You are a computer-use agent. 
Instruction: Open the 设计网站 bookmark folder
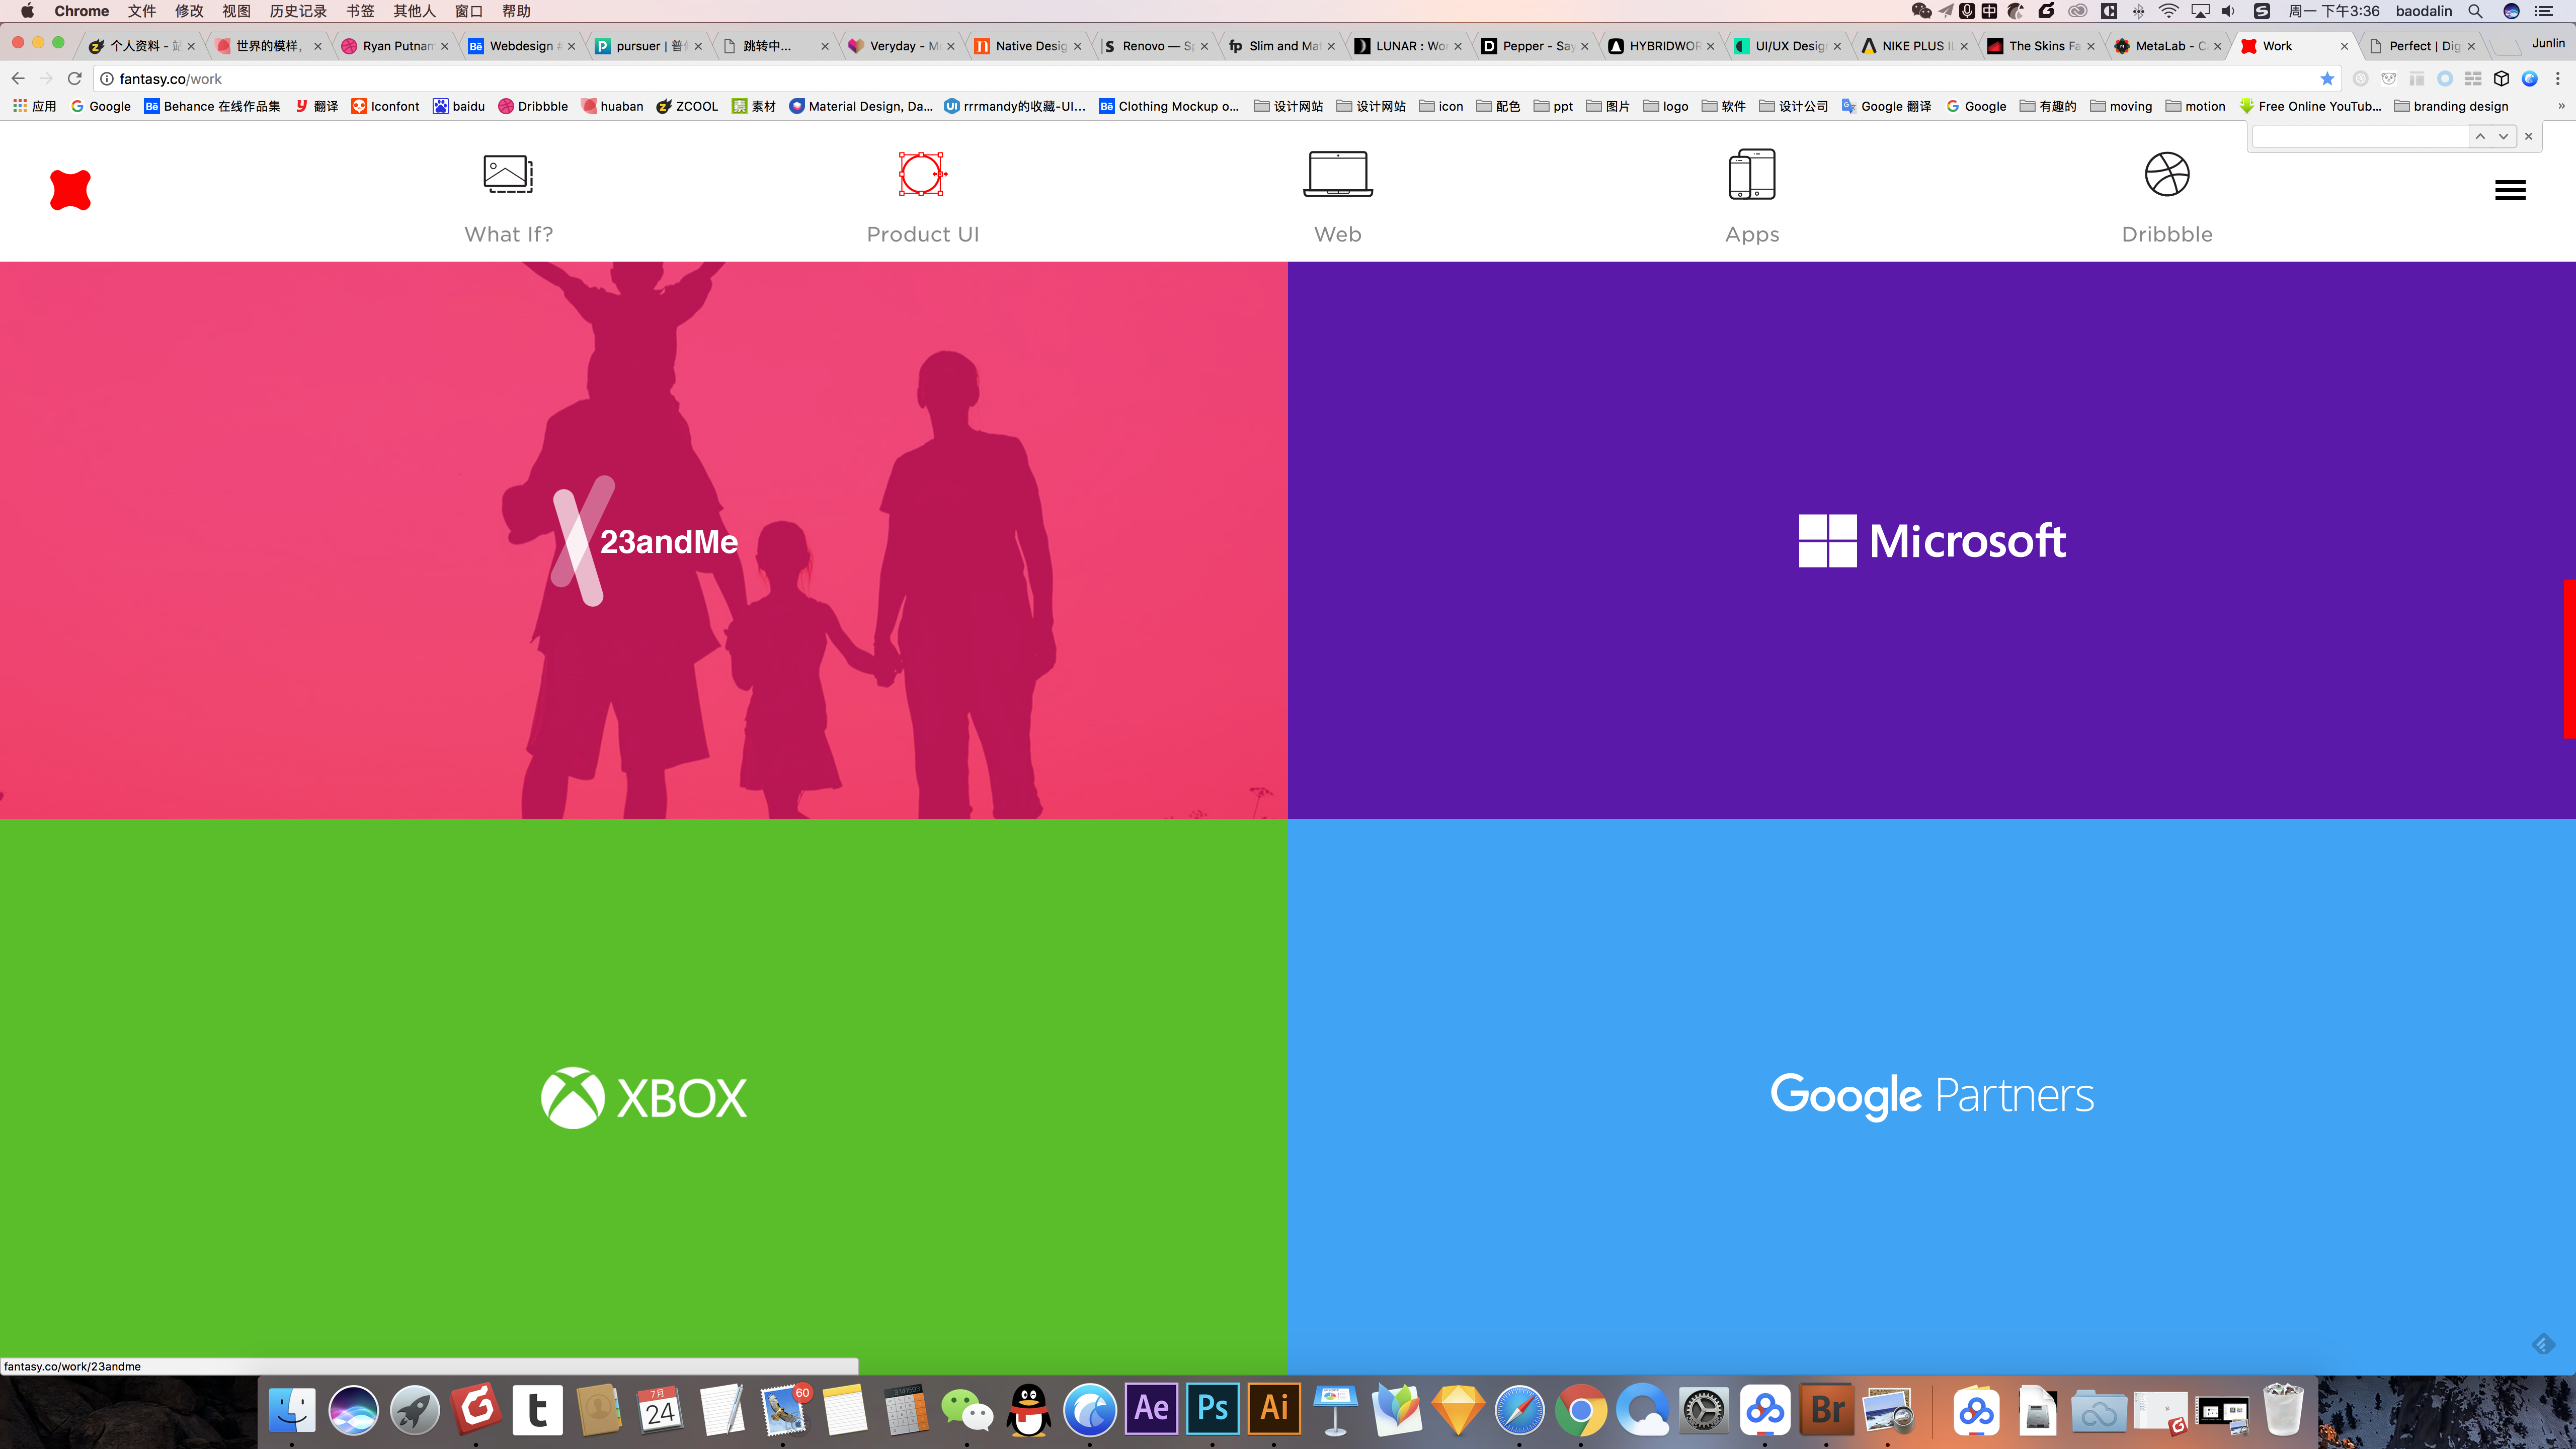tap(1289, 106)
